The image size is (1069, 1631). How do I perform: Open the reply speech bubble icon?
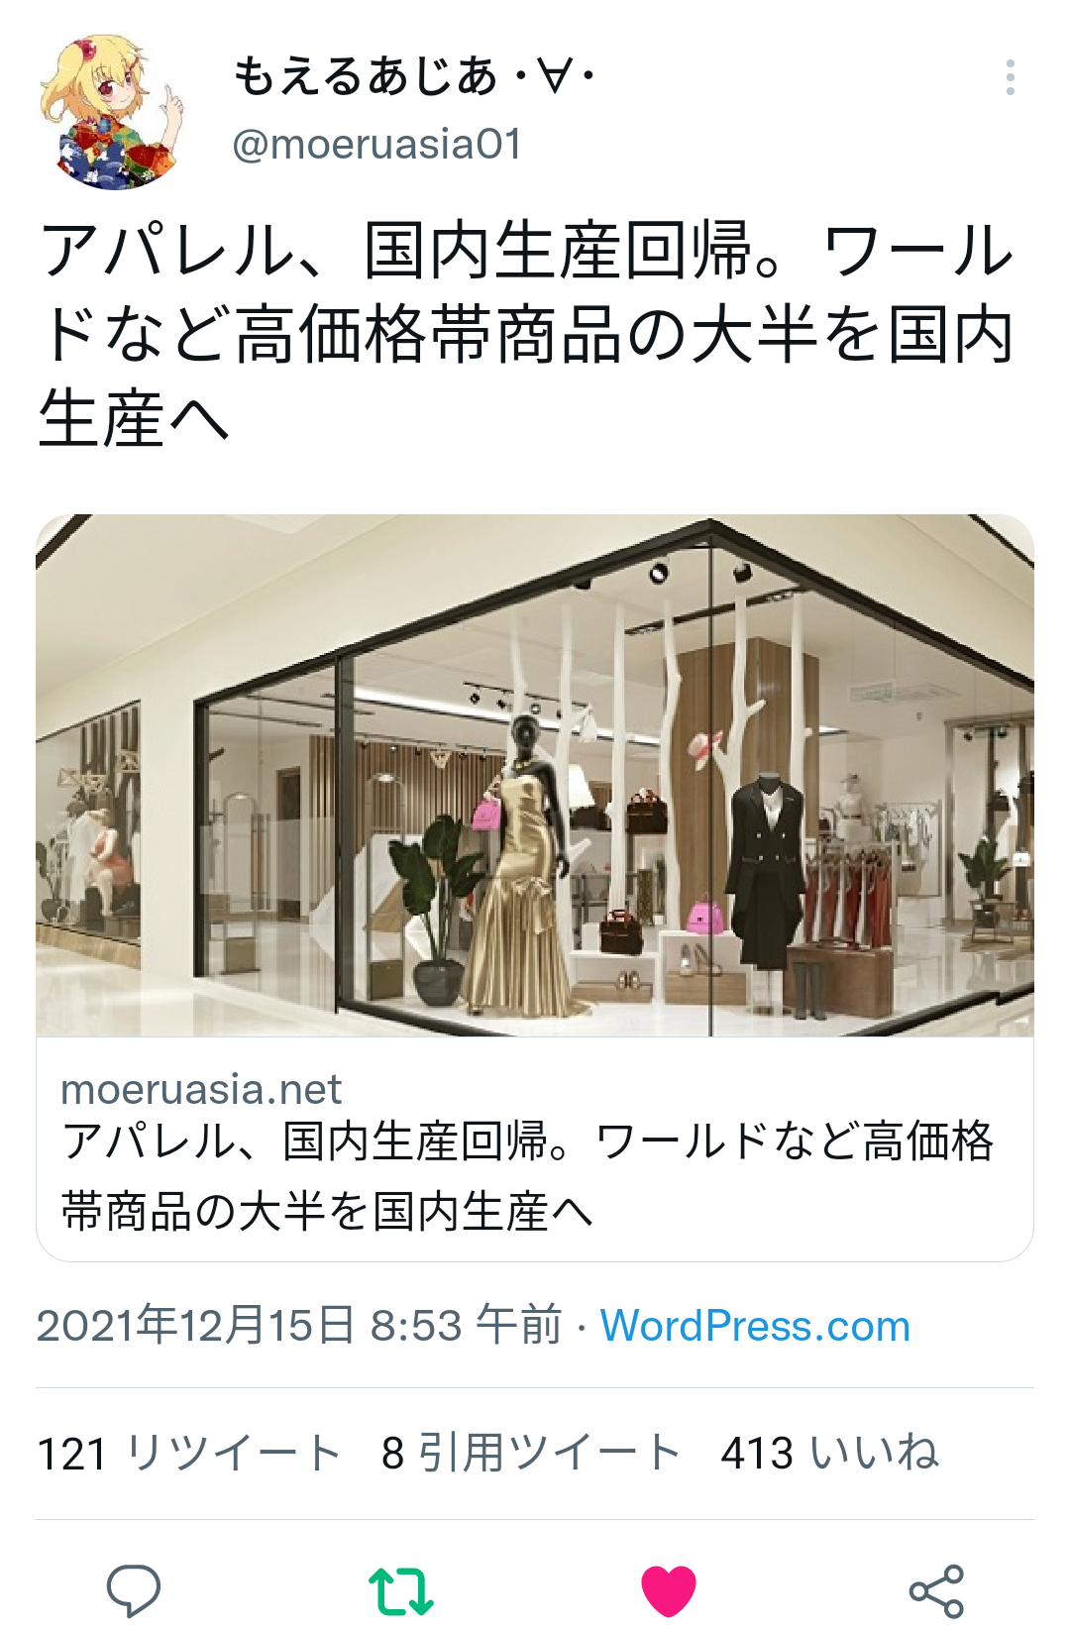[134, 1589]
